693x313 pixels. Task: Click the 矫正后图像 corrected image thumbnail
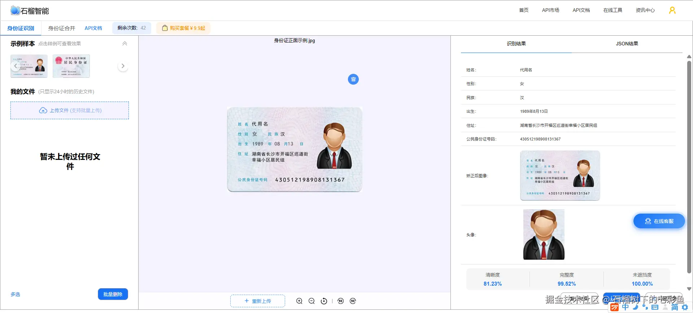pyautogui.click(x=560, y=175)
